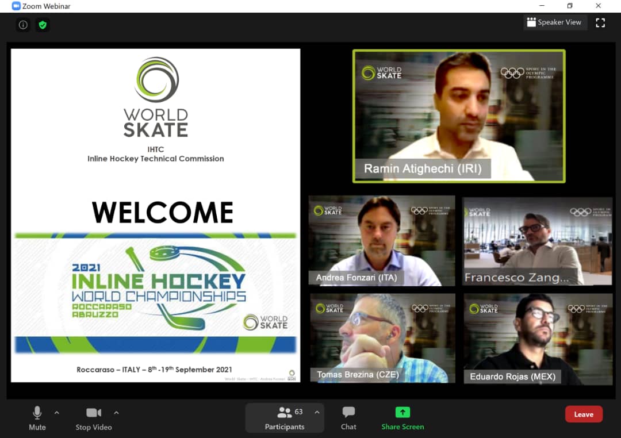The height and width of the screenshot is (438, 621).
Task: Enter full screen mode
Action: pos(600,23)
